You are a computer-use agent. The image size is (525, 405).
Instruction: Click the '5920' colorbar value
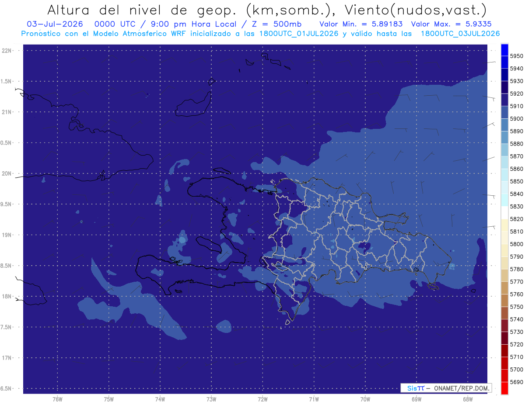(x=517, y=93)
